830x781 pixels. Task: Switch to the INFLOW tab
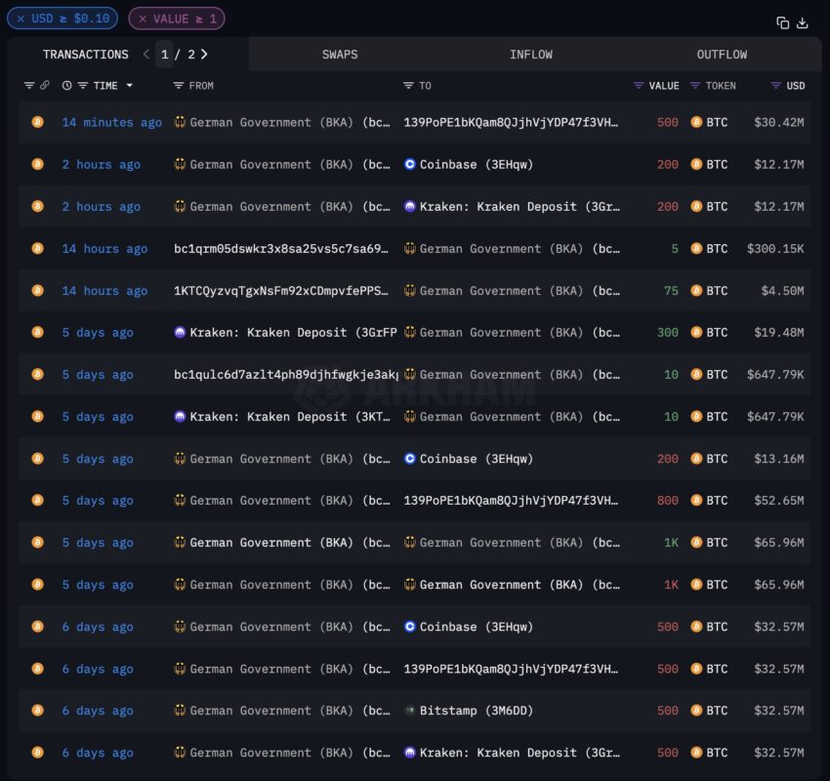[531, 54]
